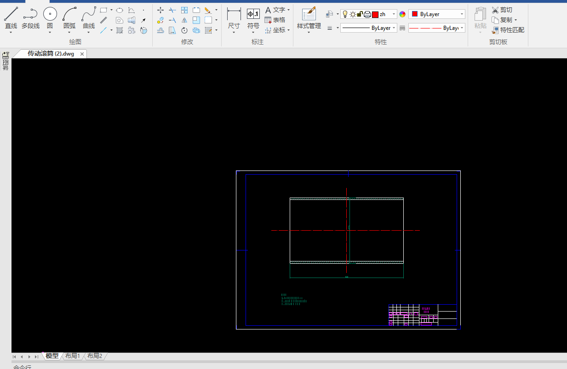This screenshot has height=369, width=567.
Task: Switch to the 布局1 layout tab
Action: pyautogui.click(x=72, y=356)
